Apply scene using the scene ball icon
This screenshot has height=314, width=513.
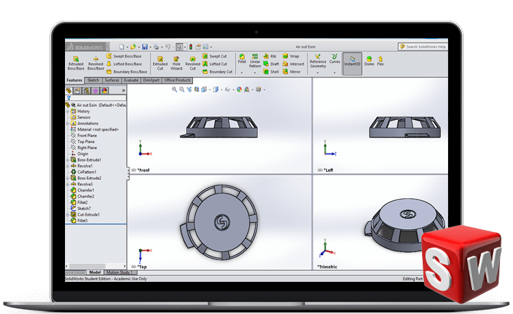(247, 90)
